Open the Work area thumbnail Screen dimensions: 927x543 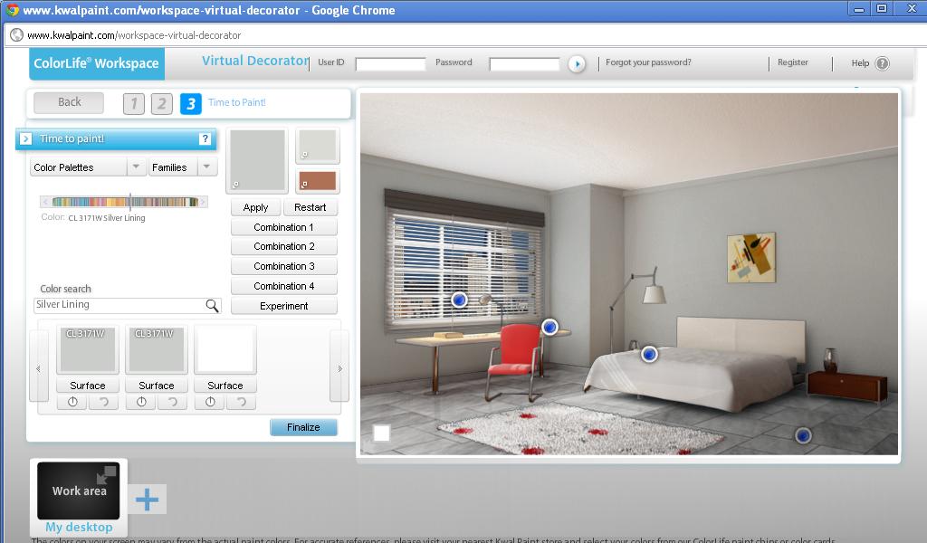click(x=79, y=491)
